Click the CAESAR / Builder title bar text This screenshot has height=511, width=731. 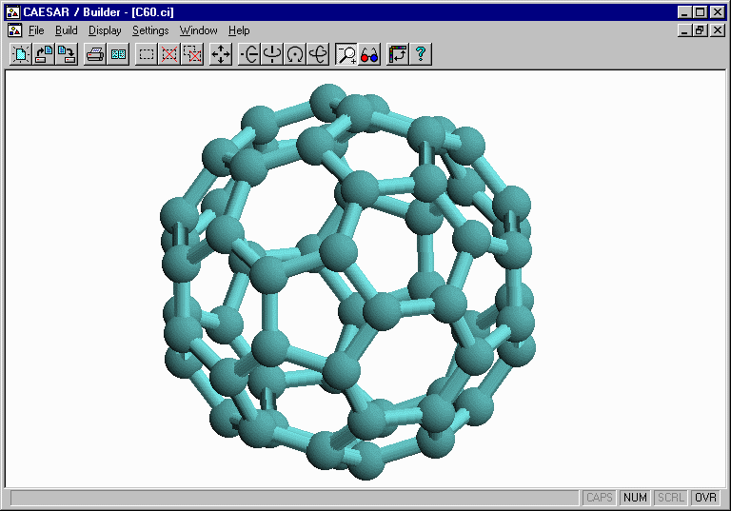(x=98, y=12)
